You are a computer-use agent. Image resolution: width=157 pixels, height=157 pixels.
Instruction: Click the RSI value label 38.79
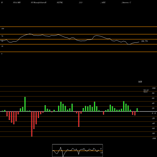click(x=144, y=41)
